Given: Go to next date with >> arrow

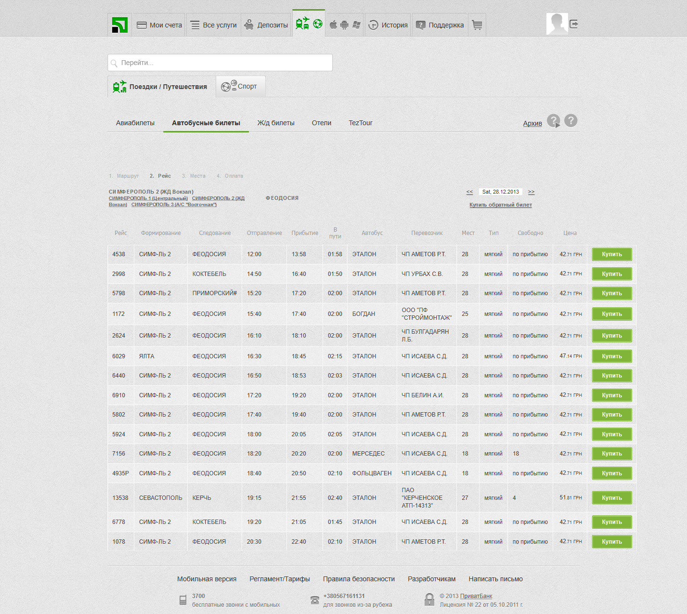Looking at the screenshot, I should [531, 192].
